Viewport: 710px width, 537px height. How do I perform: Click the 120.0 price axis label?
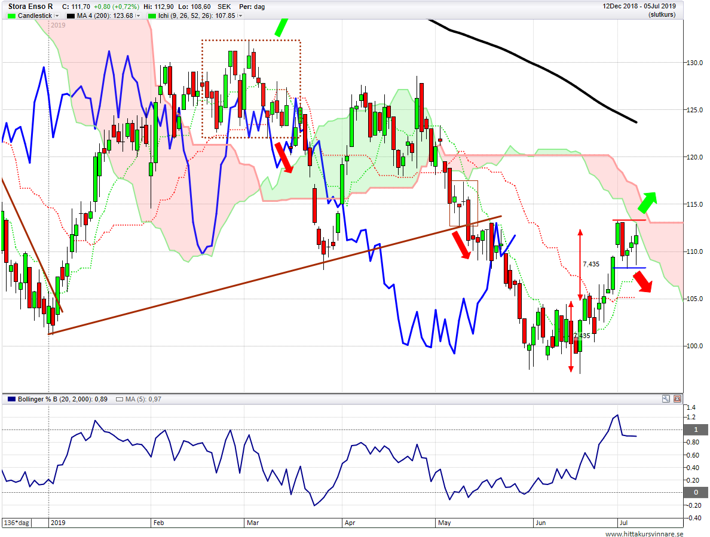[x=694, y=158]
